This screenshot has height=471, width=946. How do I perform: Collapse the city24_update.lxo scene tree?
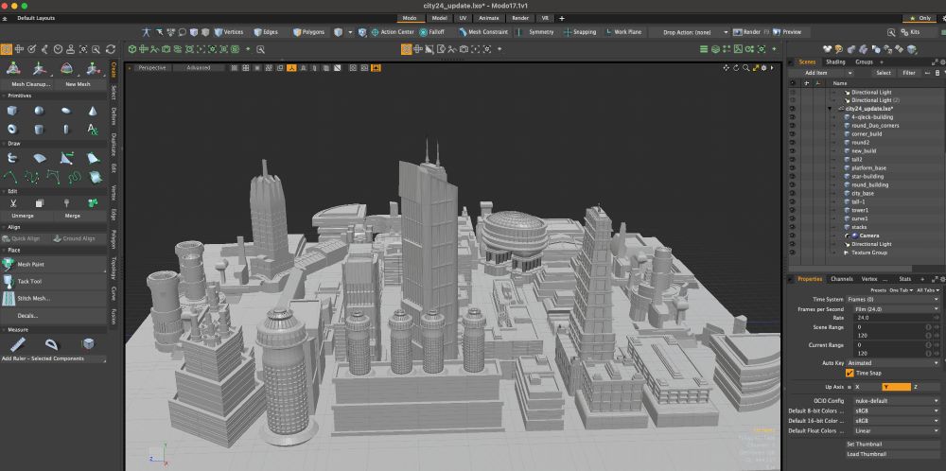tap(829, 109)
